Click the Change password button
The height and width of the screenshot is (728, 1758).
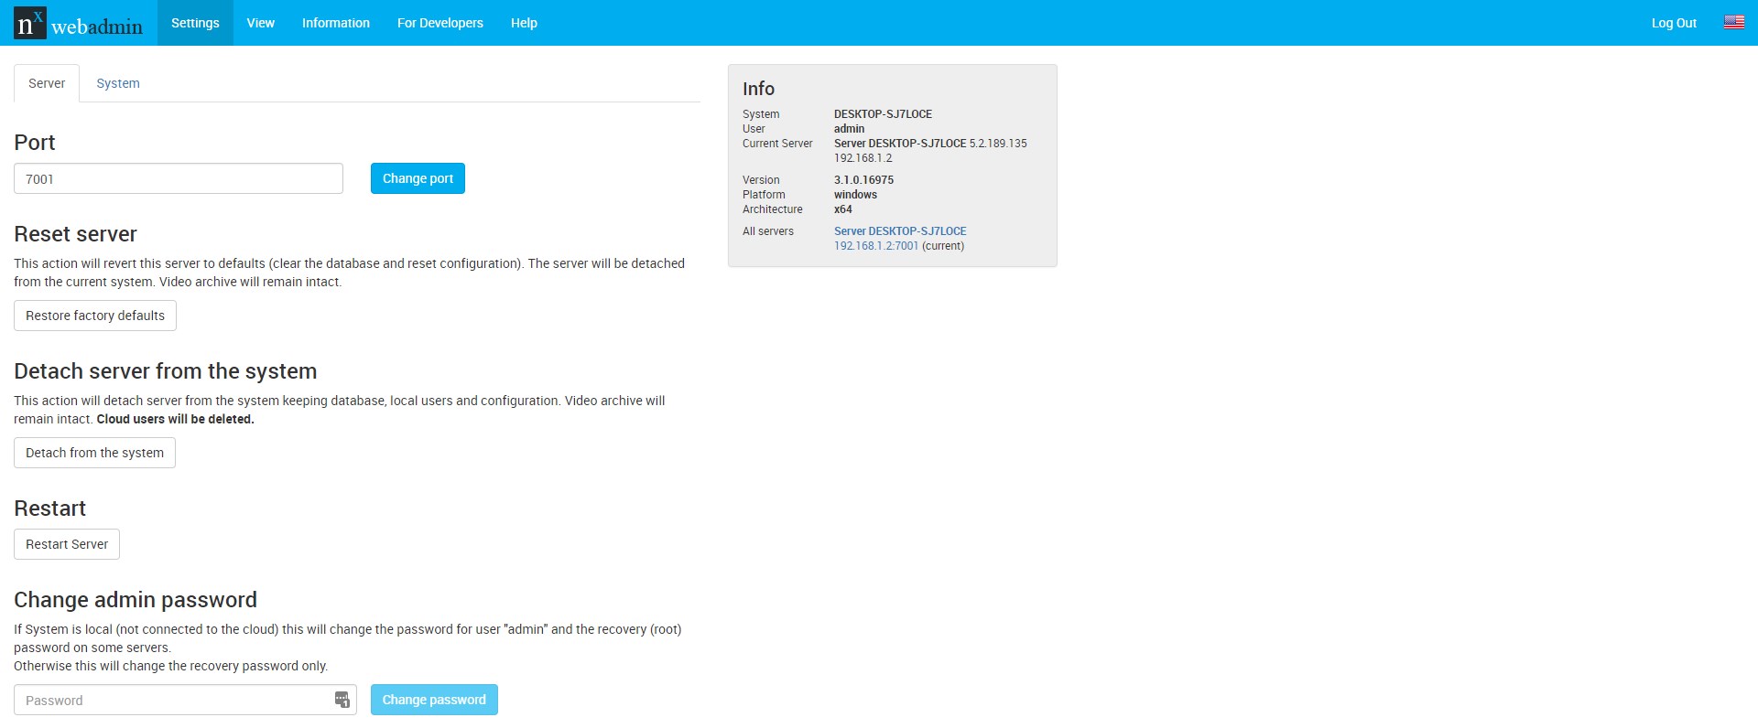point(434,700)
